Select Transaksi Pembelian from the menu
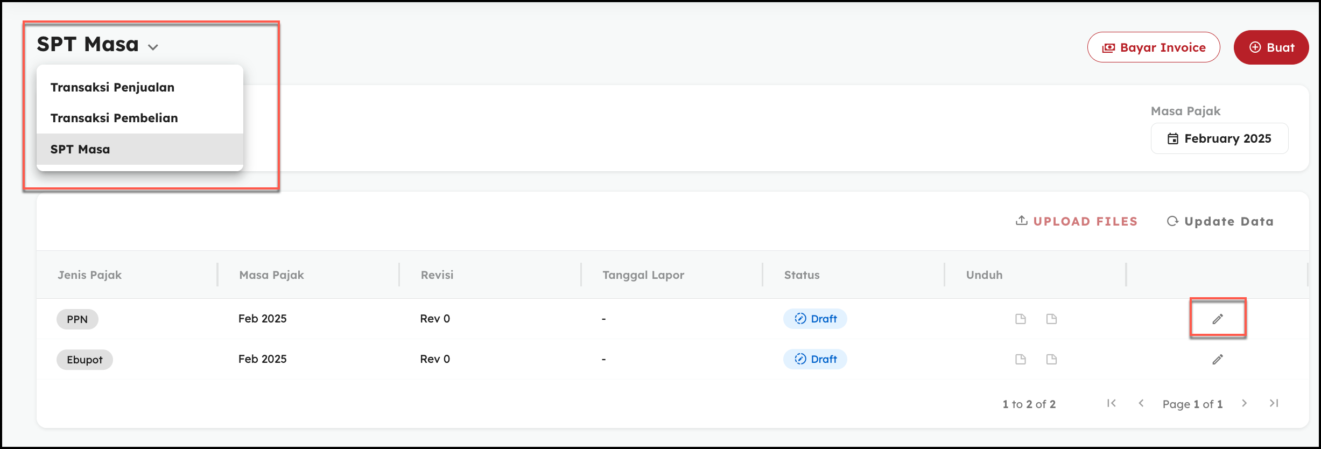 pos(114,118)
